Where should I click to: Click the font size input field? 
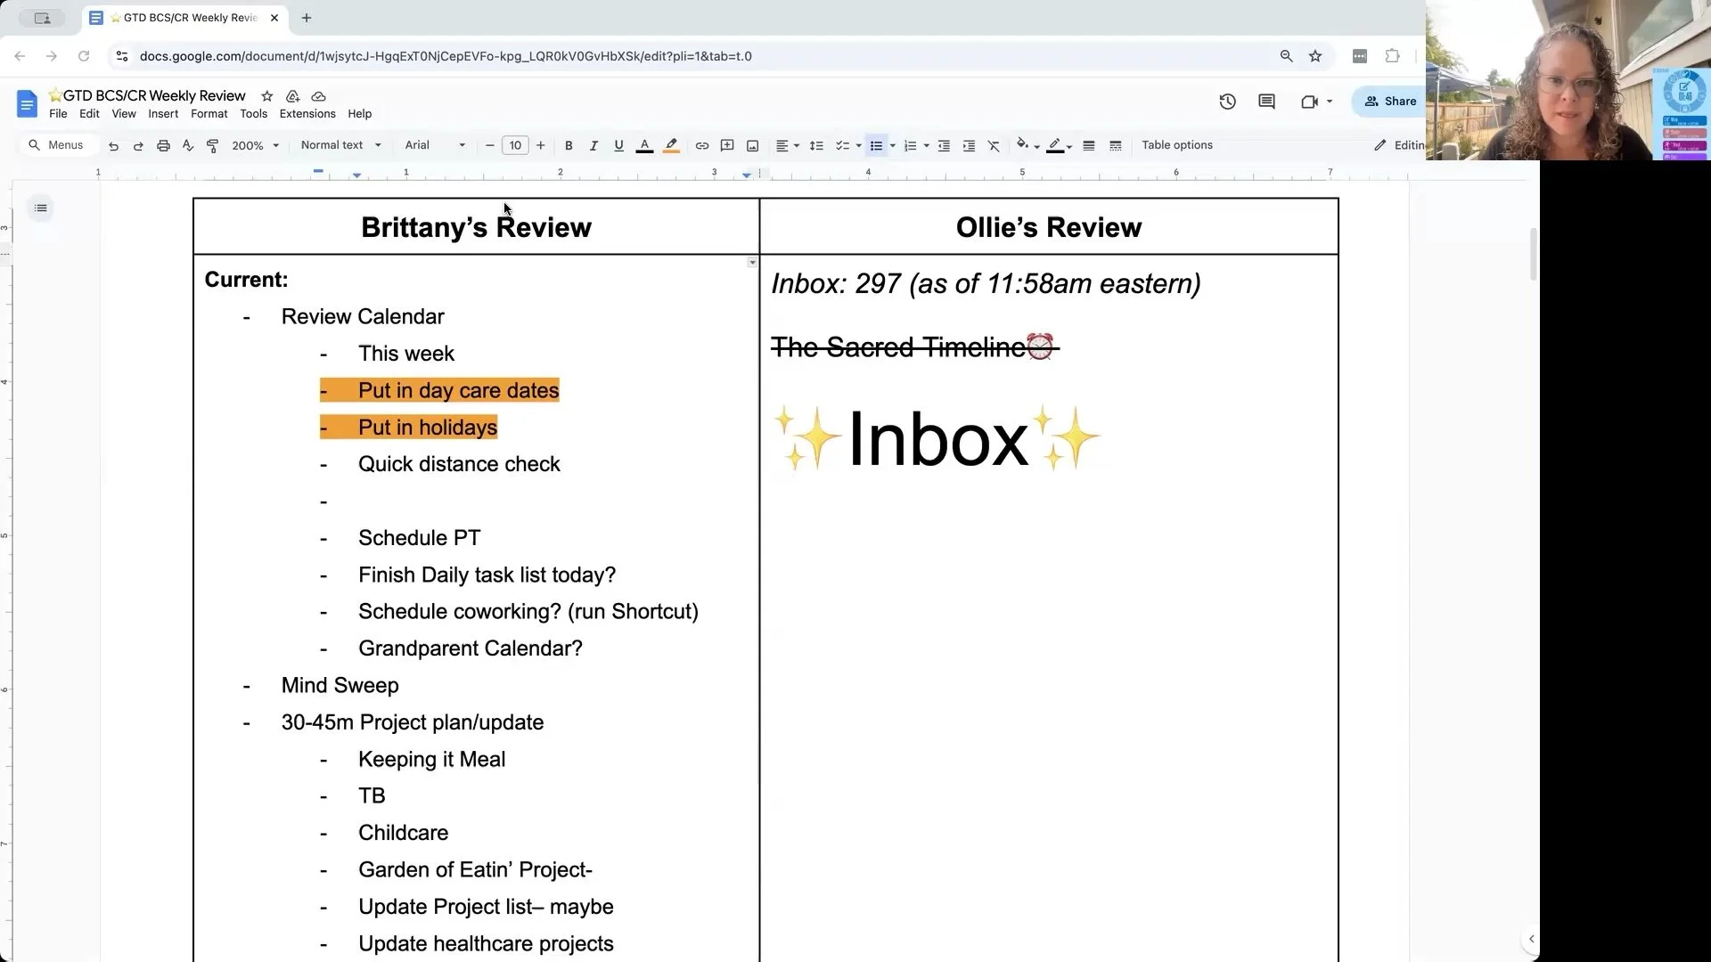coord(515,145)
